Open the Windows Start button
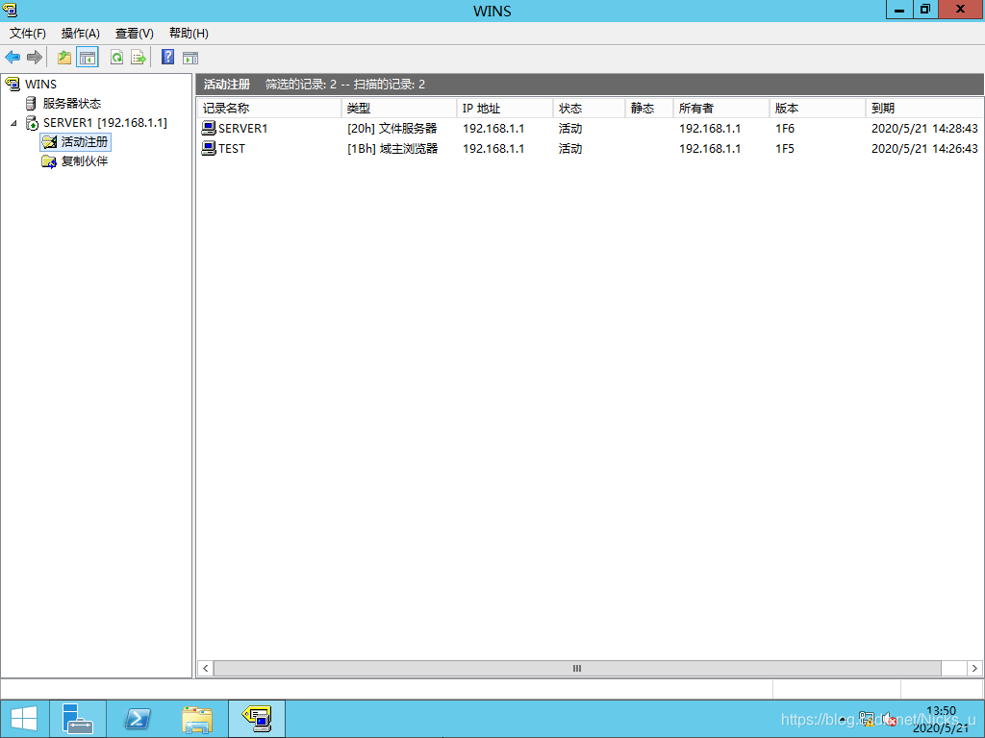985x738 pixels. pos(24,719)
